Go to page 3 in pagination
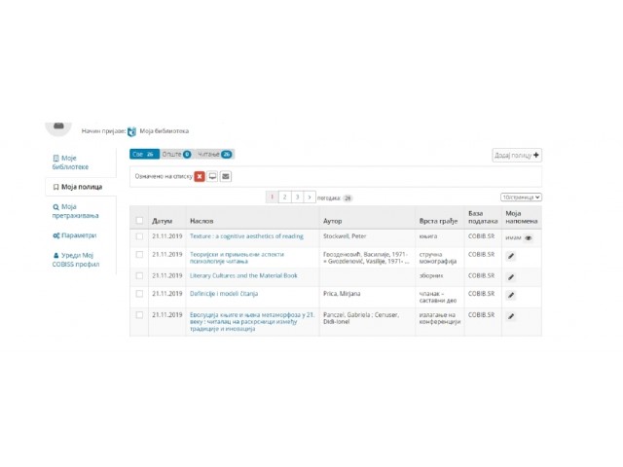The width and height of the screenshot is (623, 467). pos(297,197)
